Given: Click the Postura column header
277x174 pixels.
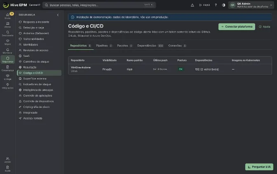Looking at the screenshot, I should (x=182, y=60).
